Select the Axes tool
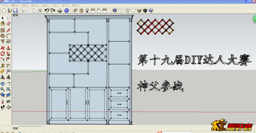Viewport: 256px width, 133px height. [3, 77]
